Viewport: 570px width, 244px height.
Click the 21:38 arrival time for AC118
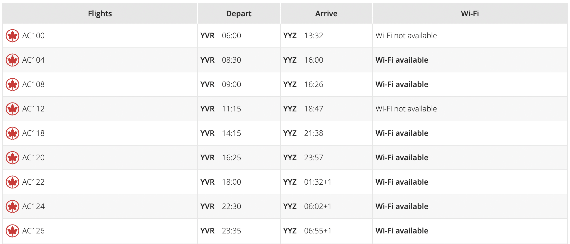(x=314, y=133)
